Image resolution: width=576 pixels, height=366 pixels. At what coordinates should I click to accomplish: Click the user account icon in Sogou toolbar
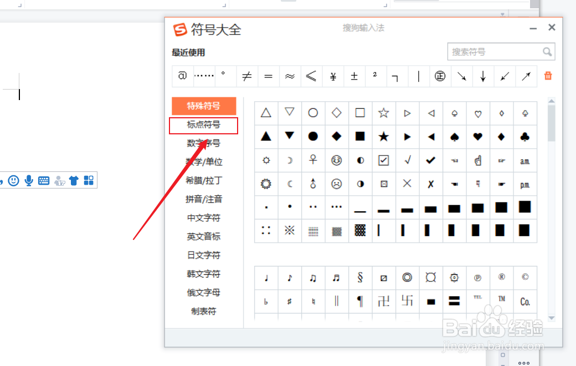click(x=59, y=181)
